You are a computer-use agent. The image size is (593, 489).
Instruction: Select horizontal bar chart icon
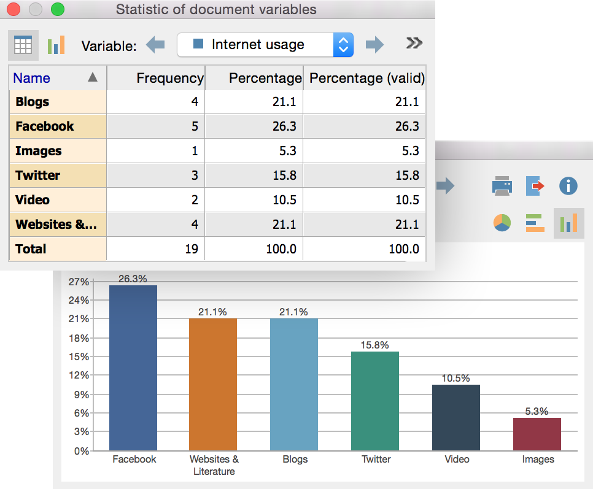(535, 223)
